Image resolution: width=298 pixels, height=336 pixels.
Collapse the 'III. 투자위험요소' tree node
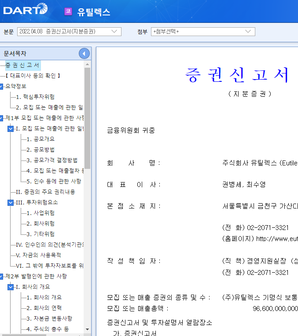pyautogui.click(x=11, y=202)
